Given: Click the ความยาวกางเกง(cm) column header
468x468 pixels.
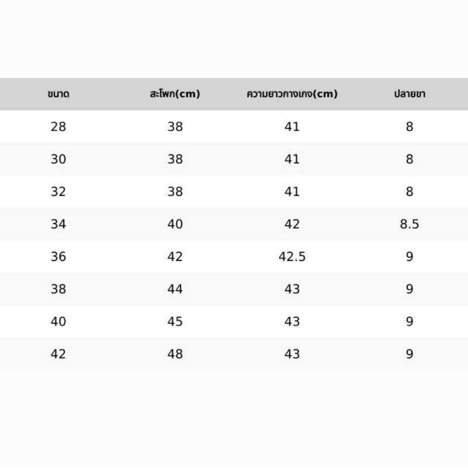Looking at the screenshot, I should pos(292,94).
